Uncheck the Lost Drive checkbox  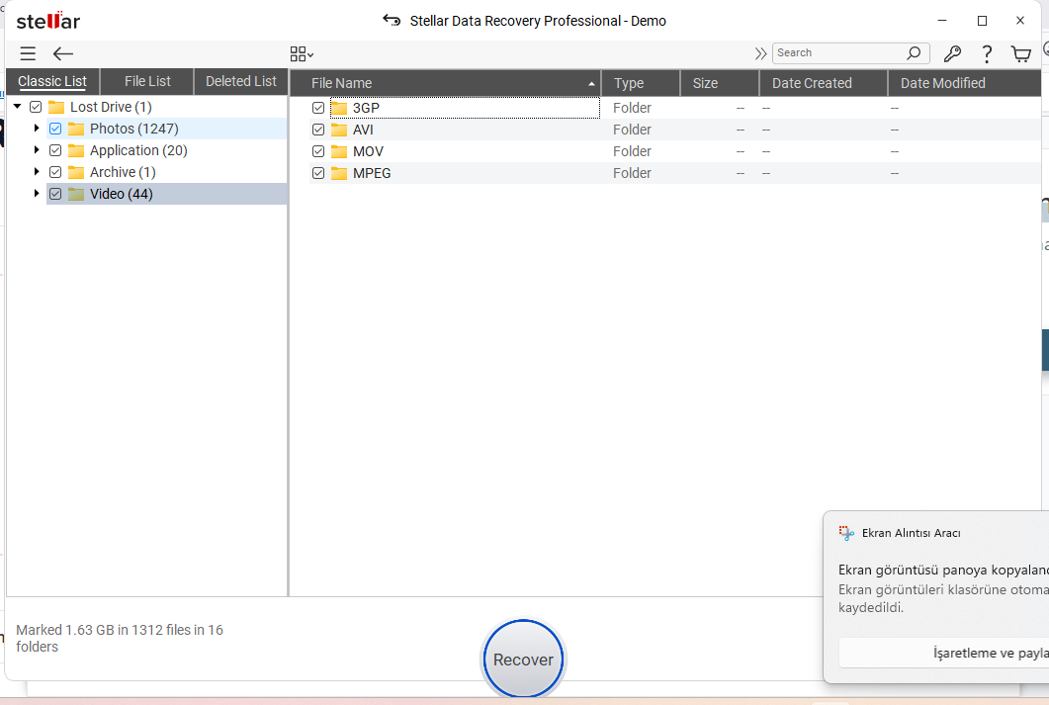(37, 107)
